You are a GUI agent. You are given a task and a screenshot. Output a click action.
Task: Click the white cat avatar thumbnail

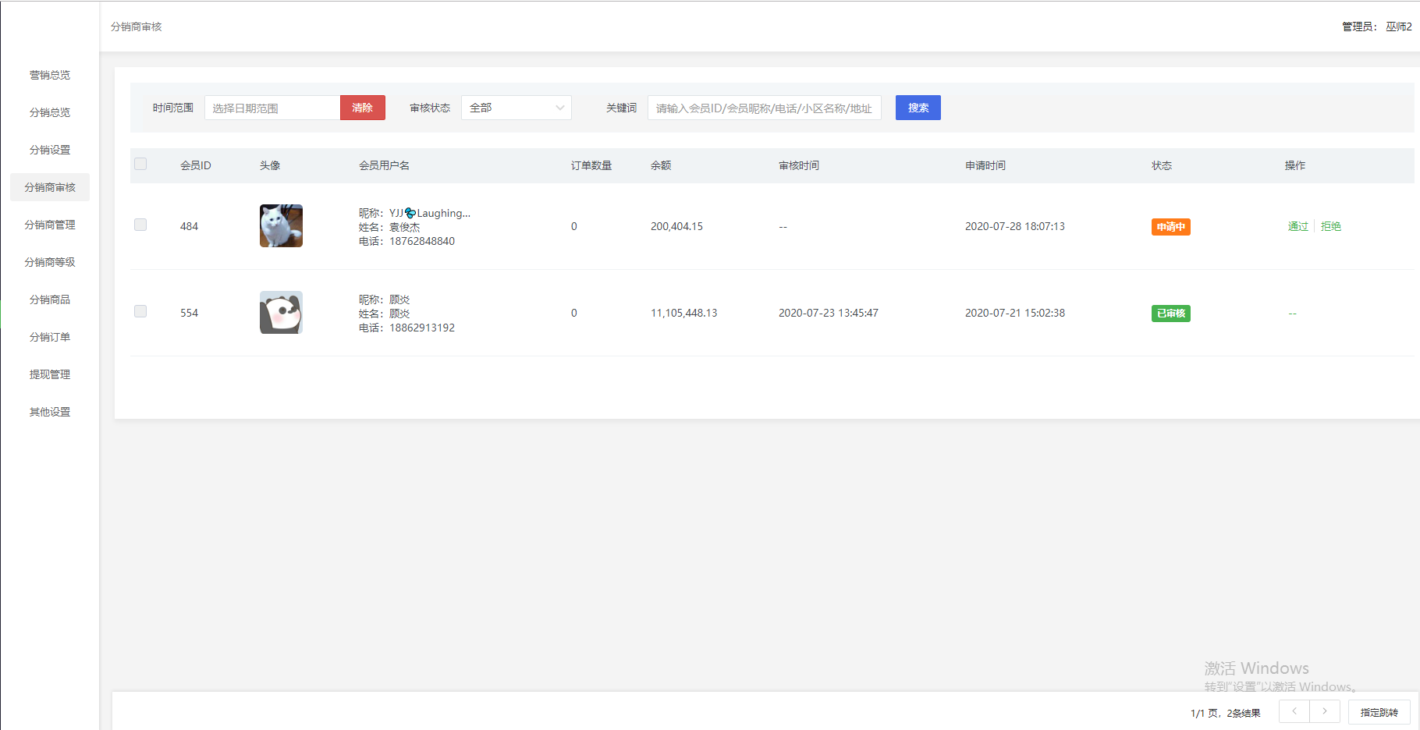click(x=281, y=226)
